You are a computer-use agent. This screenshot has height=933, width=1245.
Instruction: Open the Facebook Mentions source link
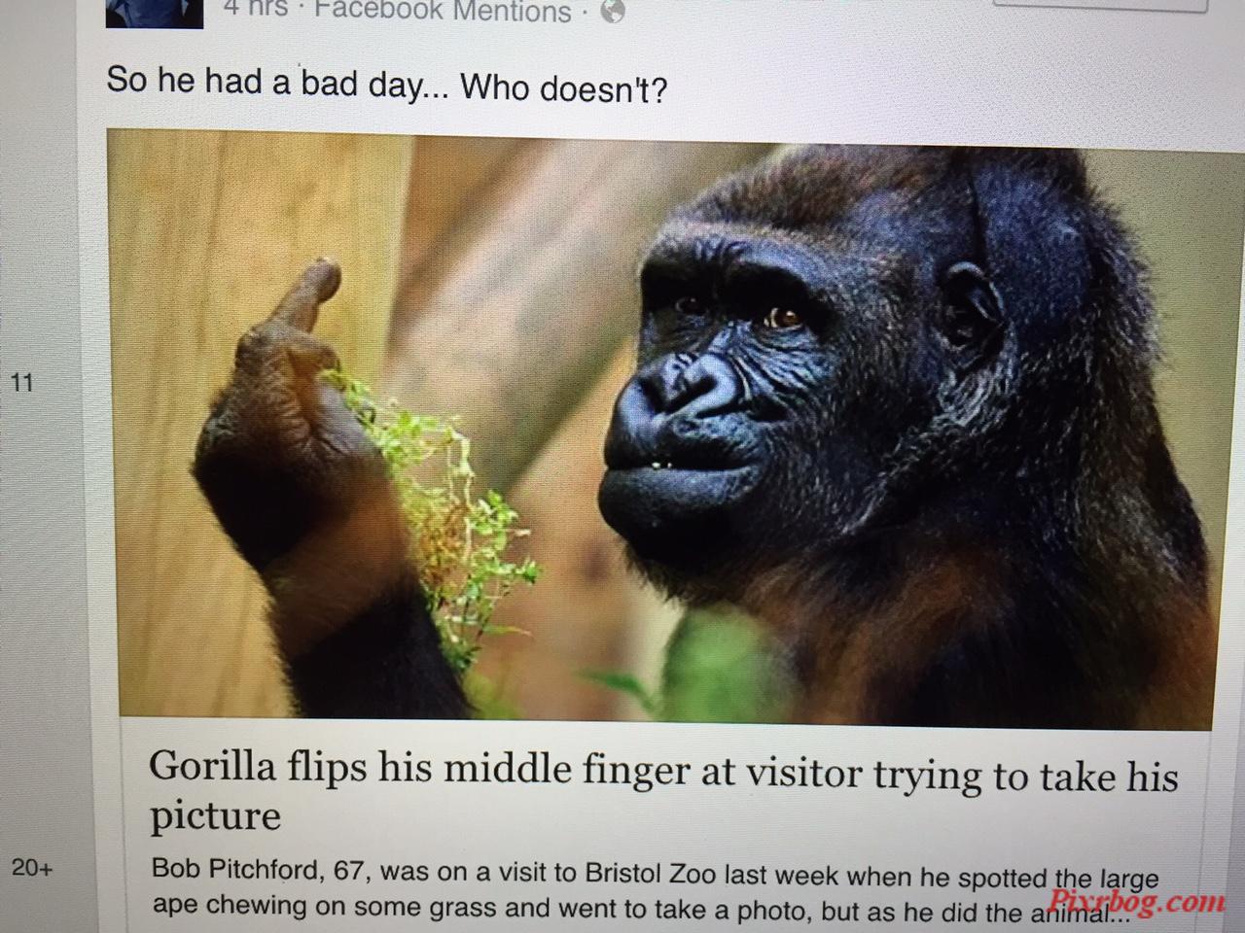(444, 12)
